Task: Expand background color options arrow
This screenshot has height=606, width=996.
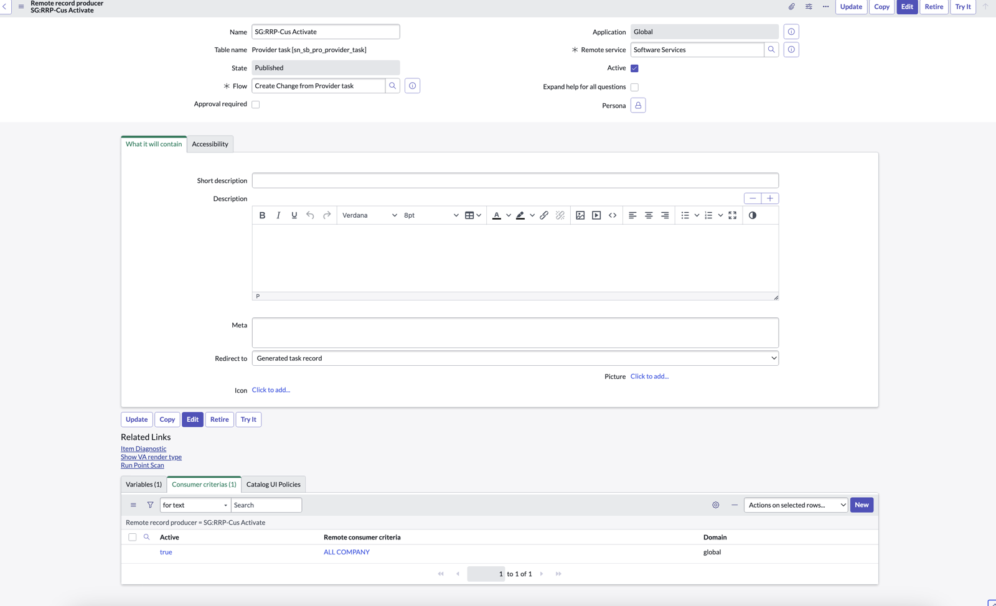Action: [532, 215]
